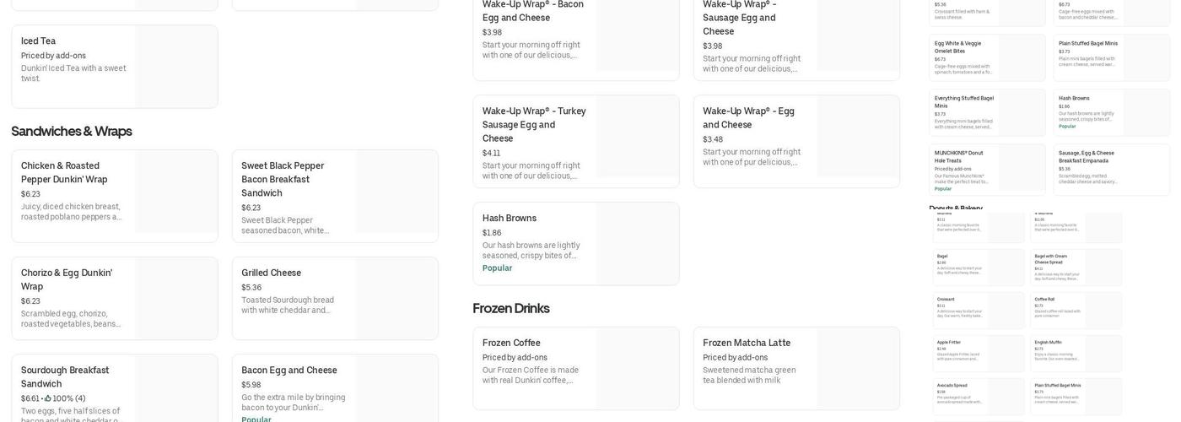Choose the Chorizo & Egg Dunkin' Wrap
The image size is (1181, 422).
coord(114,299)
